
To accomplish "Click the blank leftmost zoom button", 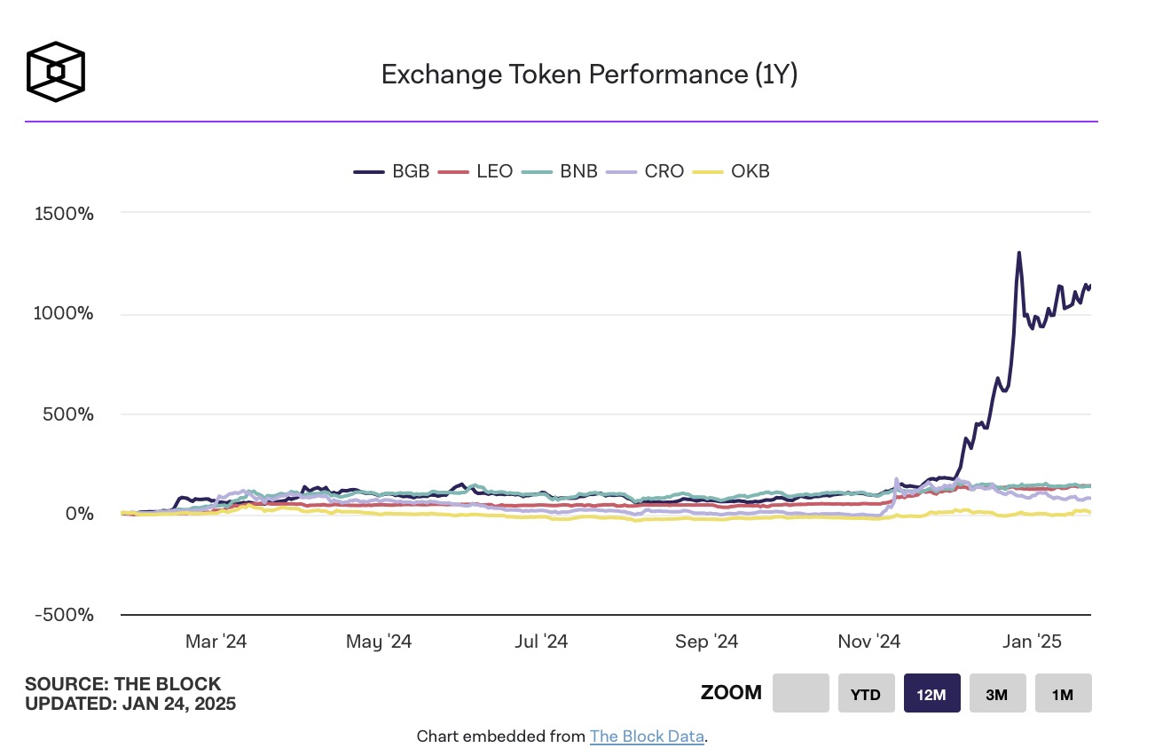I will [x=800, y=693].
